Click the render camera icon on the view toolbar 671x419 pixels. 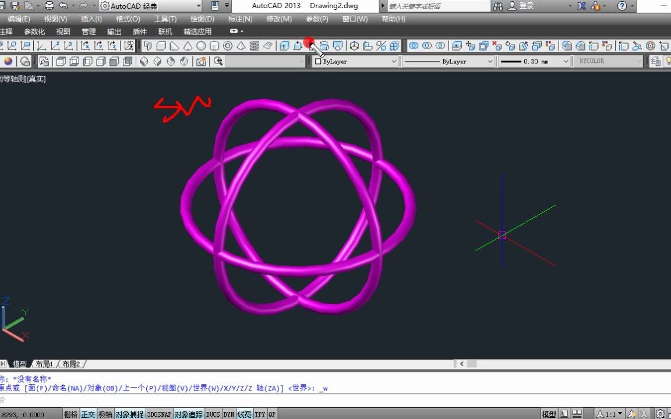200,61
